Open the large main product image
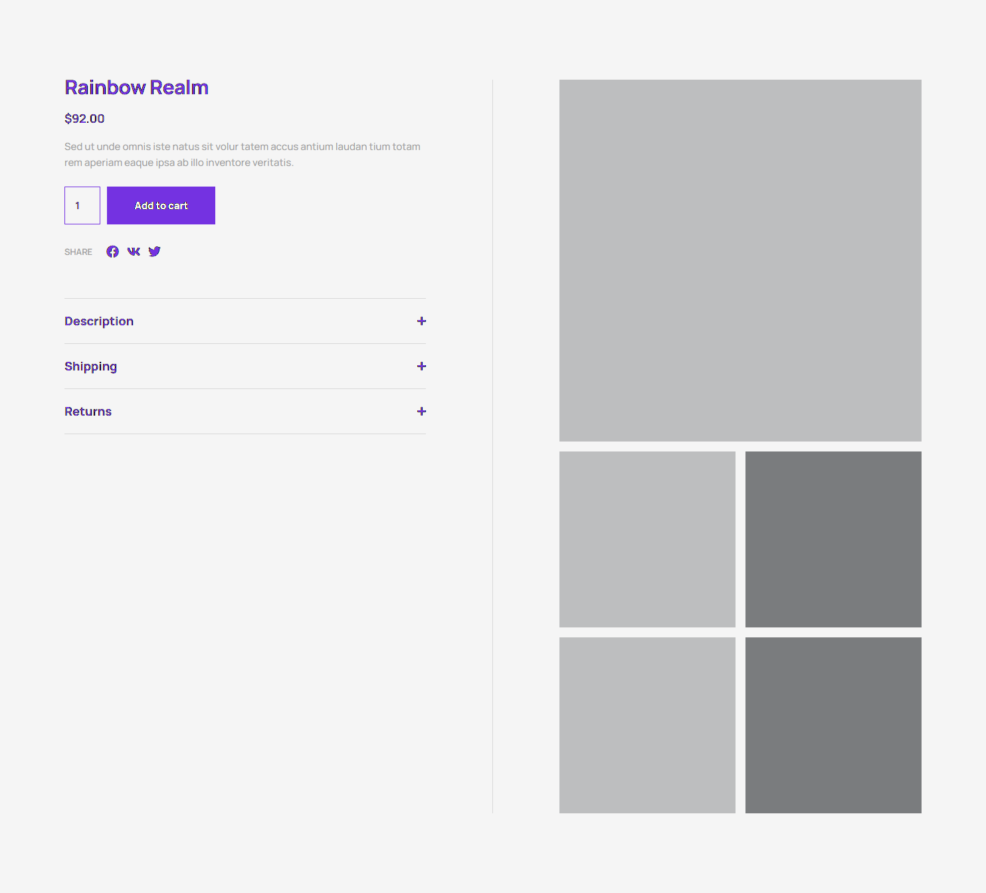Screen dimensions: 986x893 click(740, 260)
